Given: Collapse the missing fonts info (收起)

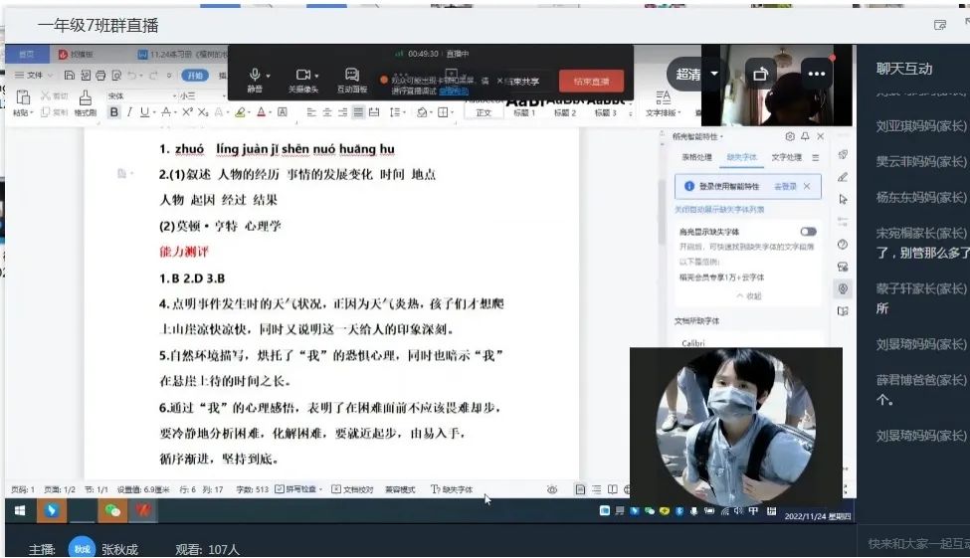Looking at the screenshot, I should pos(747,296).
